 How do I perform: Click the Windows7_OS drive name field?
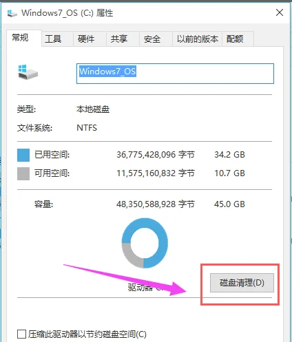point(175,74)
